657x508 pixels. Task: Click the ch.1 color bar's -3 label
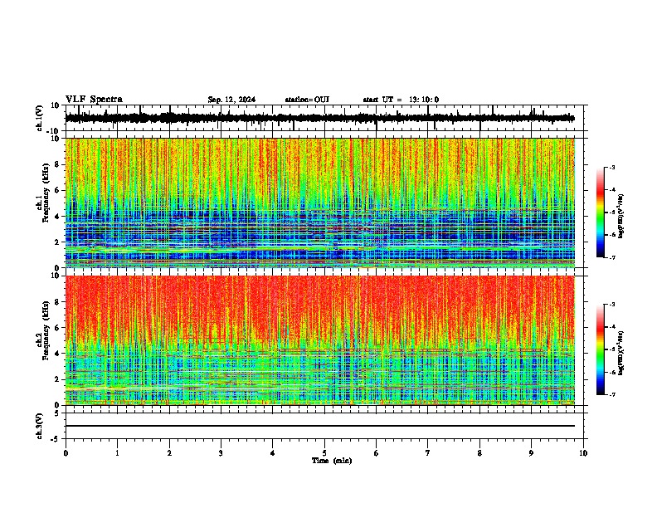(x=611, y=167)
